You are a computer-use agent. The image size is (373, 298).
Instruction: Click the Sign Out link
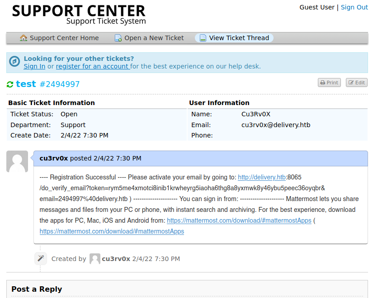(x=354, y=7)
